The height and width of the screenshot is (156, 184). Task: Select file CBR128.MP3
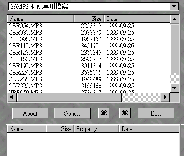click(25, 53)
